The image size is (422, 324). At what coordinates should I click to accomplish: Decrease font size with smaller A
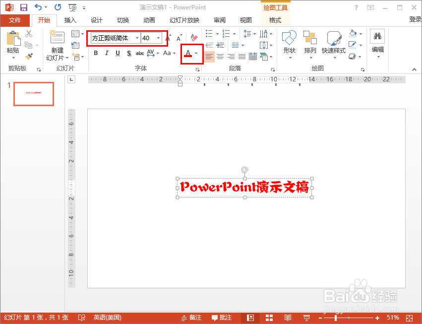[x=179, y=38]
